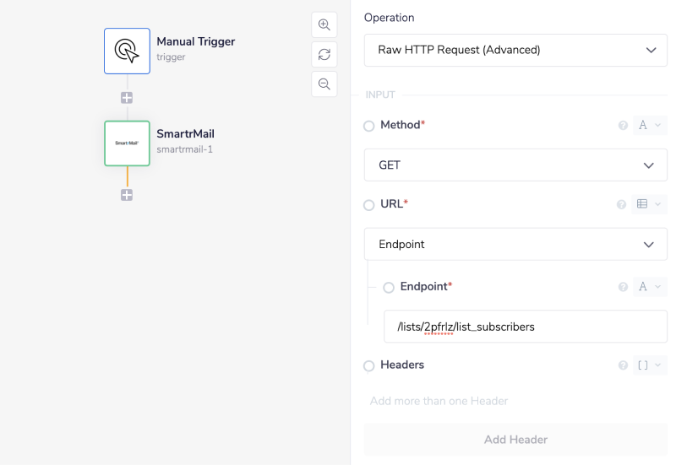Toggle the Endpoint field radio circle
676x465 pixels.
point(389,288)
